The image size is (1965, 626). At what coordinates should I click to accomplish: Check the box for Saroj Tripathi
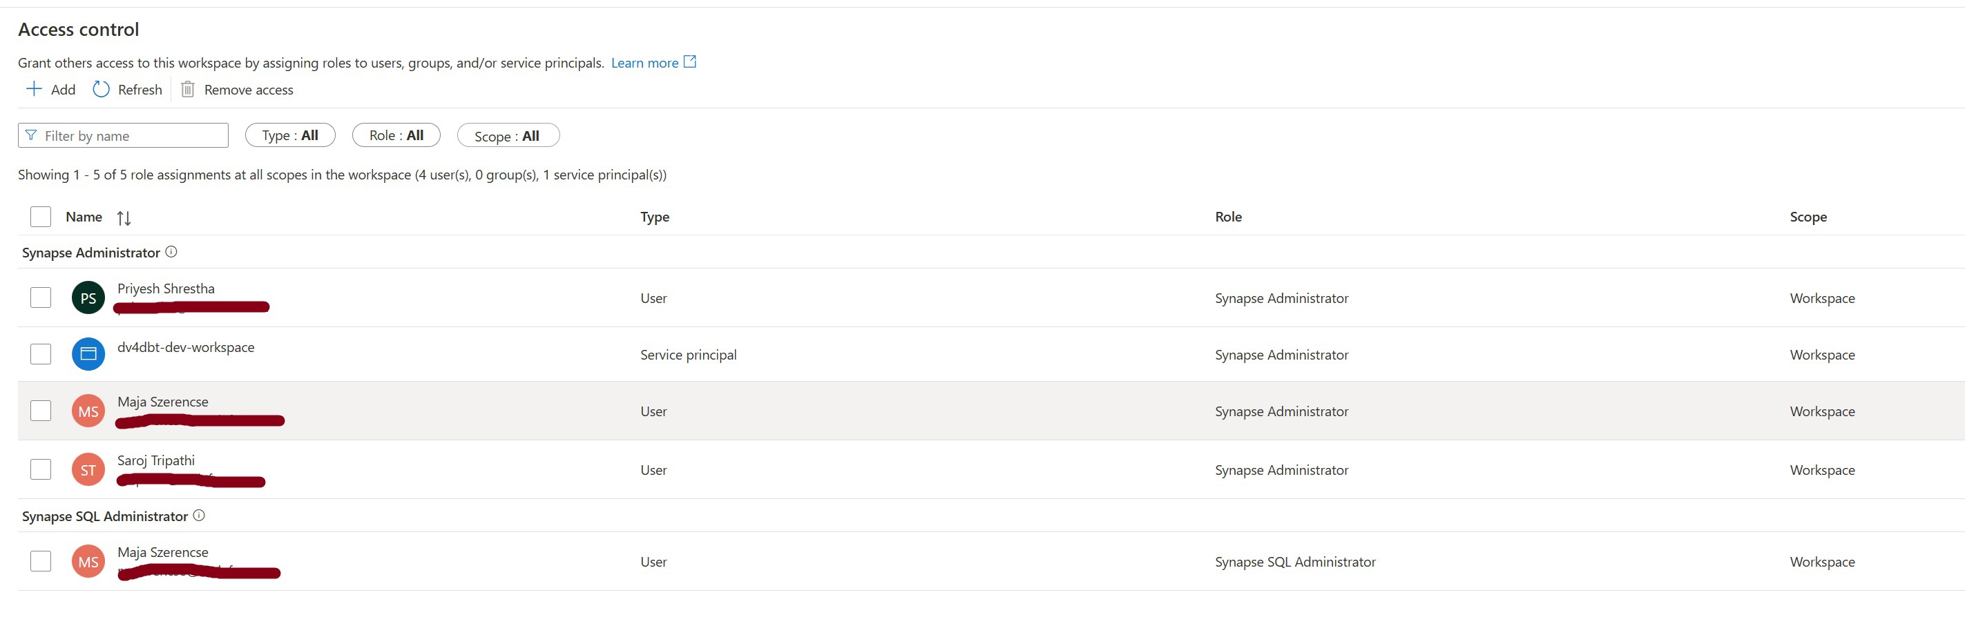41,470
